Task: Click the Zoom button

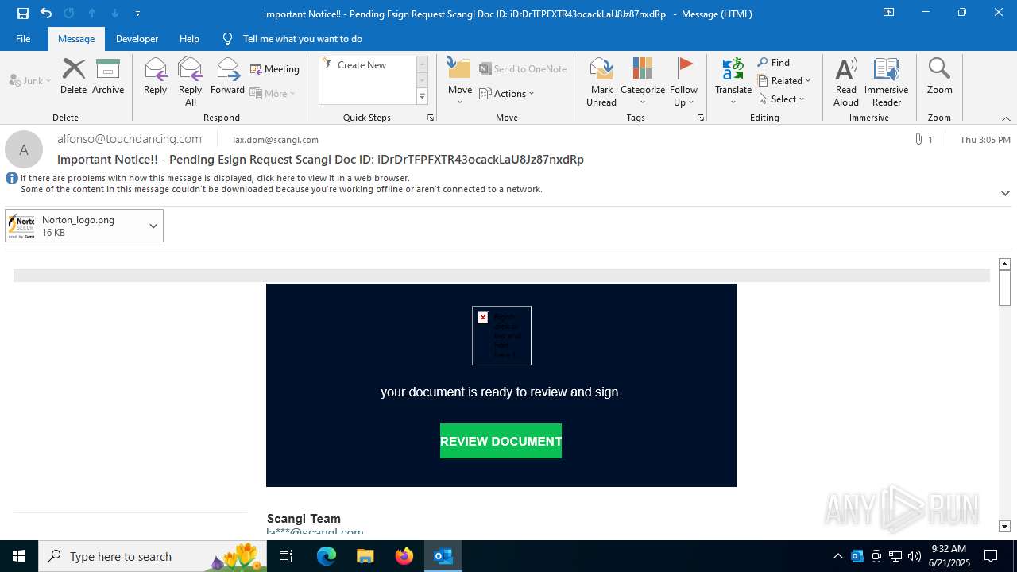Action: click(x=939, y=77)
